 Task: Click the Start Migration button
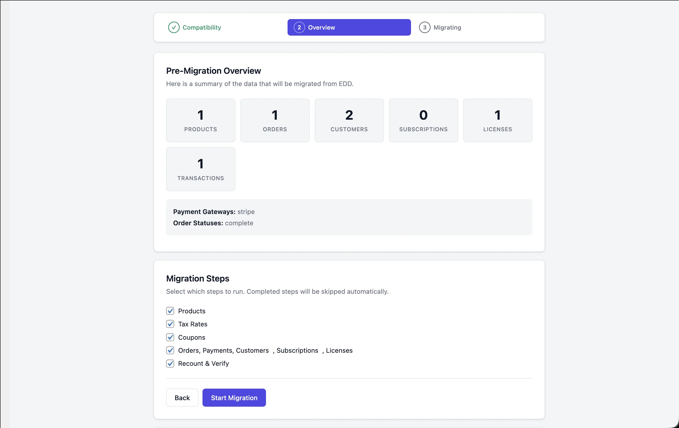tap(234, 398)
